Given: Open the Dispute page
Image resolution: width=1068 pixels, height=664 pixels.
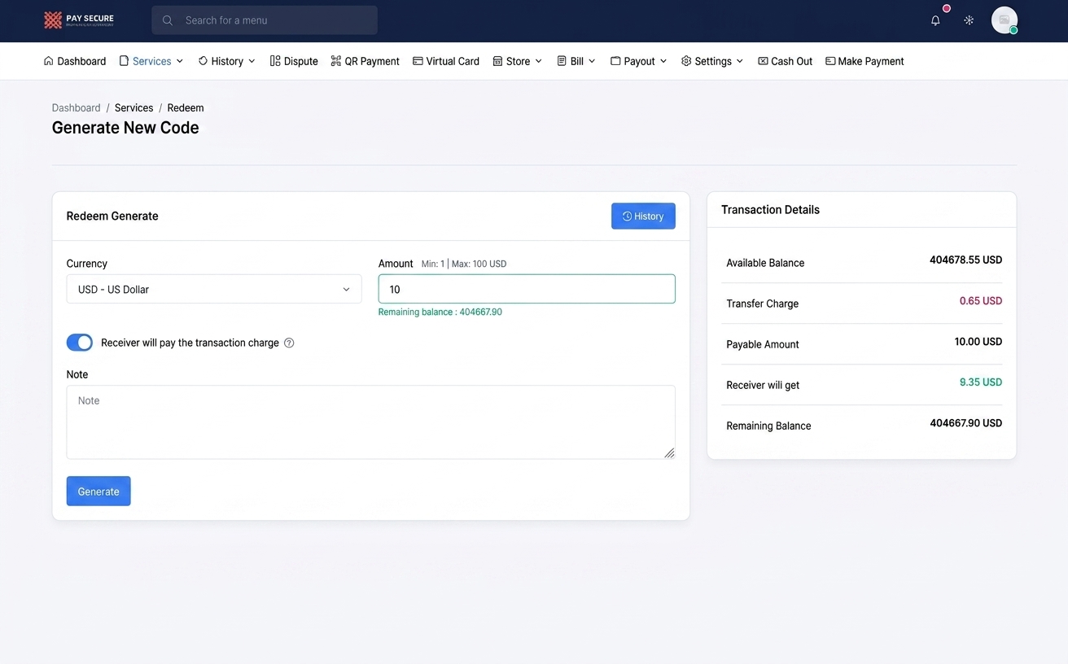Looking at the screenshot, I should point(294,61).
